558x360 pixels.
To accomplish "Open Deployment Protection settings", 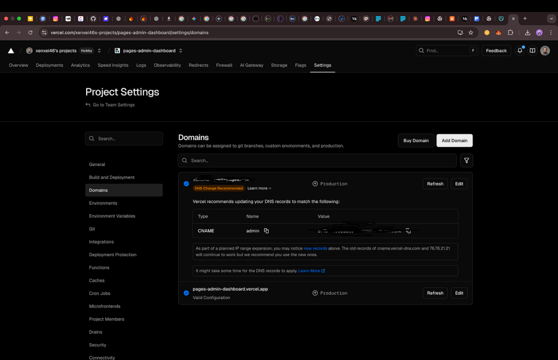I will click(124, 255).
